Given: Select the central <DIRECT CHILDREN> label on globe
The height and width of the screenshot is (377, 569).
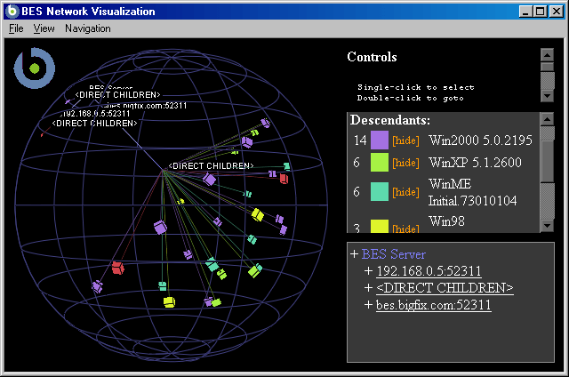Looking at the screenshot, I should [x=211, y=165].
